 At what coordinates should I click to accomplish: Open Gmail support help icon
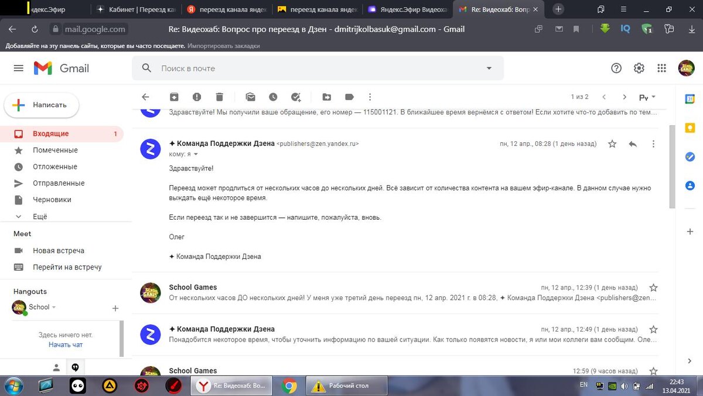coord(616,68)
